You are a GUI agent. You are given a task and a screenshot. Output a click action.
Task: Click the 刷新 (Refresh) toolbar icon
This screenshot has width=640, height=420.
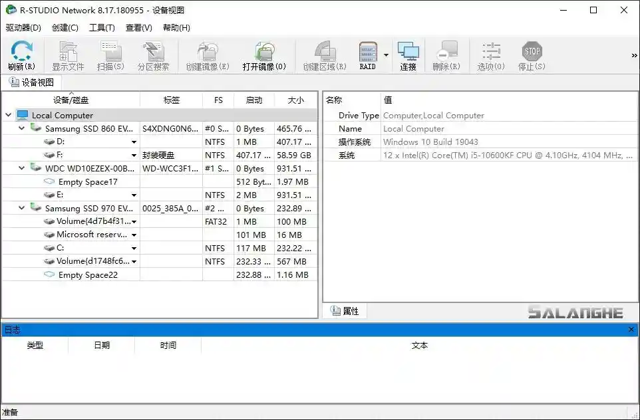tap(21, 54)
